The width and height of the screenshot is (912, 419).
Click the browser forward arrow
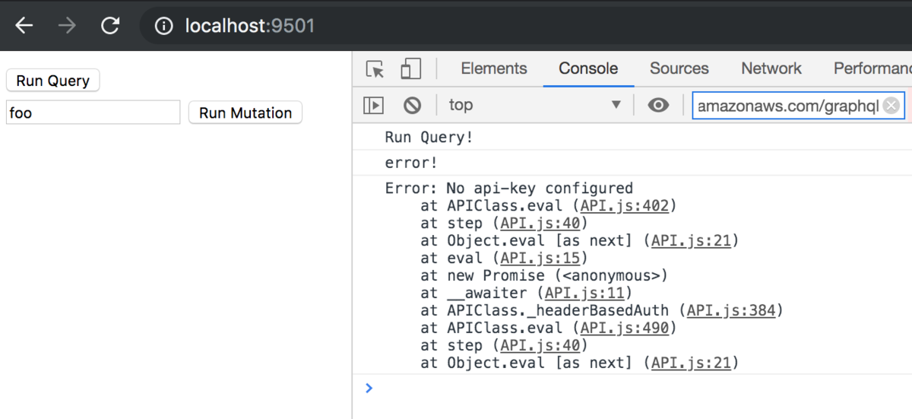point(68,26)
